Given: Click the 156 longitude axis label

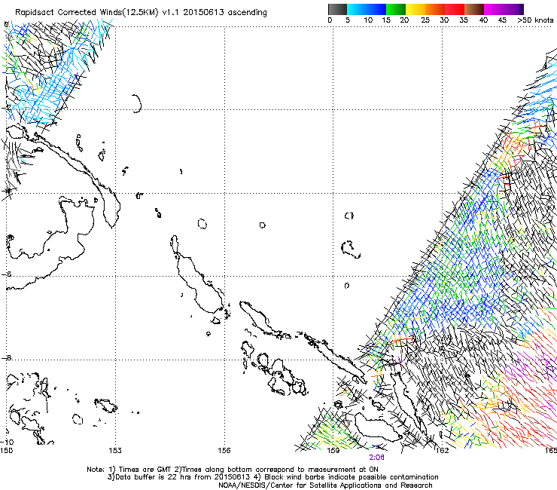Looking at the screenshot, I should tap(224, 451).
